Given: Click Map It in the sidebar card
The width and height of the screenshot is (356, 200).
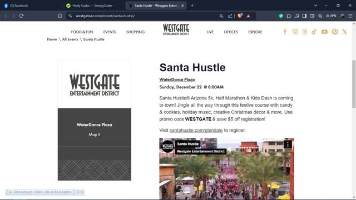Looking at the screenshot, I should point(95,134).
